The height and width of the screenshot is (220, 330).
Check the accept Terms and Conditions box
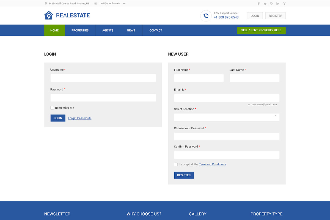pos(176,164)
